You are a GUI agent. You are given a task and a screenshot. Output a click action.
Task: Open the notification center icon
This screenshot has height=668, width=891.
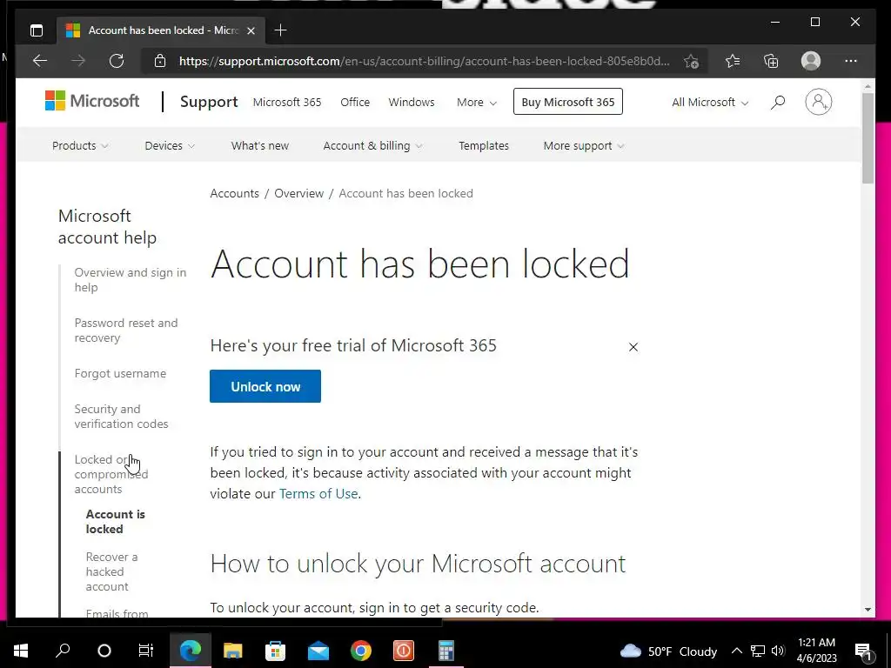pyautogui.click(x=864, y=651)
